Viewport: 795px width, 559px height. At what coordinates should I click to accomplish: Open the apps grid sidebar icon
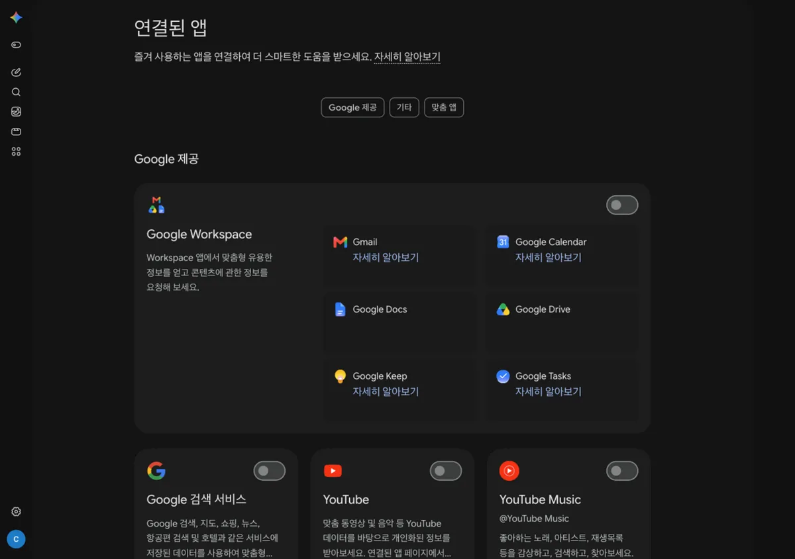click(17, 152)
